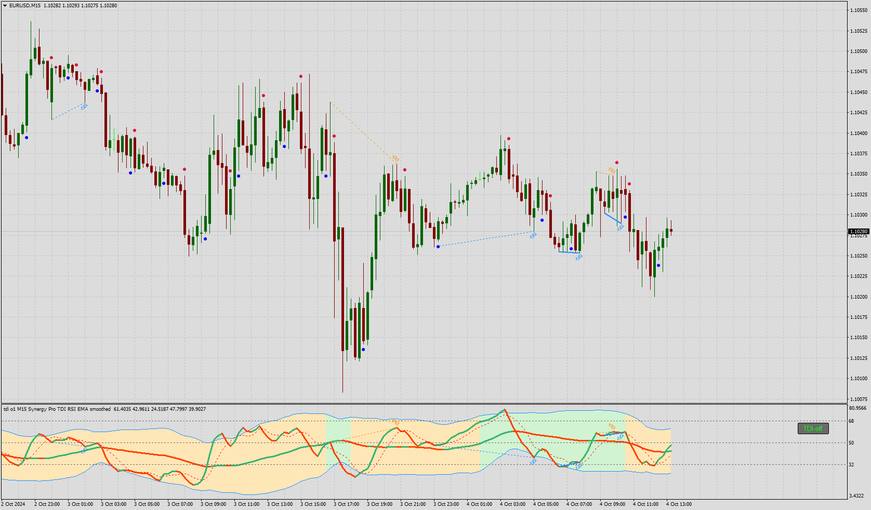Click the 1.10550 price scale label
Viewport: 871px width, 510px height.
pyautogui.click(x=859, y=10)
